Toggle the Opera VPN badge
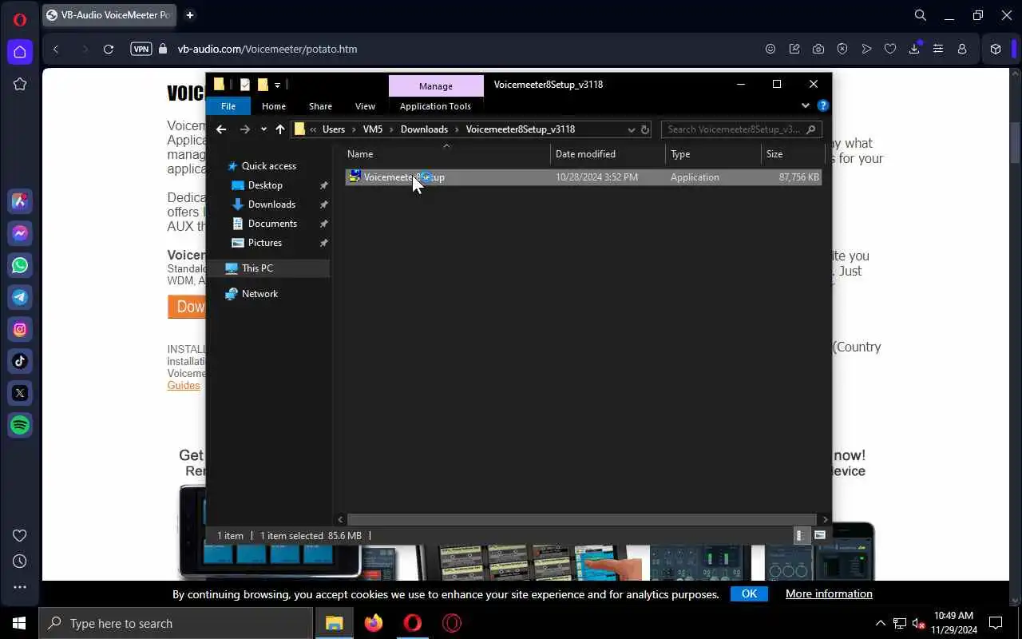Screen dimensions: 1022x639 pos(141,49)
